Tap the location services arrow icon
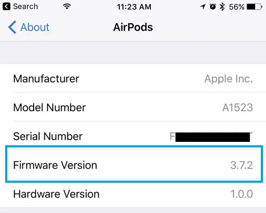Screen dimensions: 266x213 (x=202, y=6)
